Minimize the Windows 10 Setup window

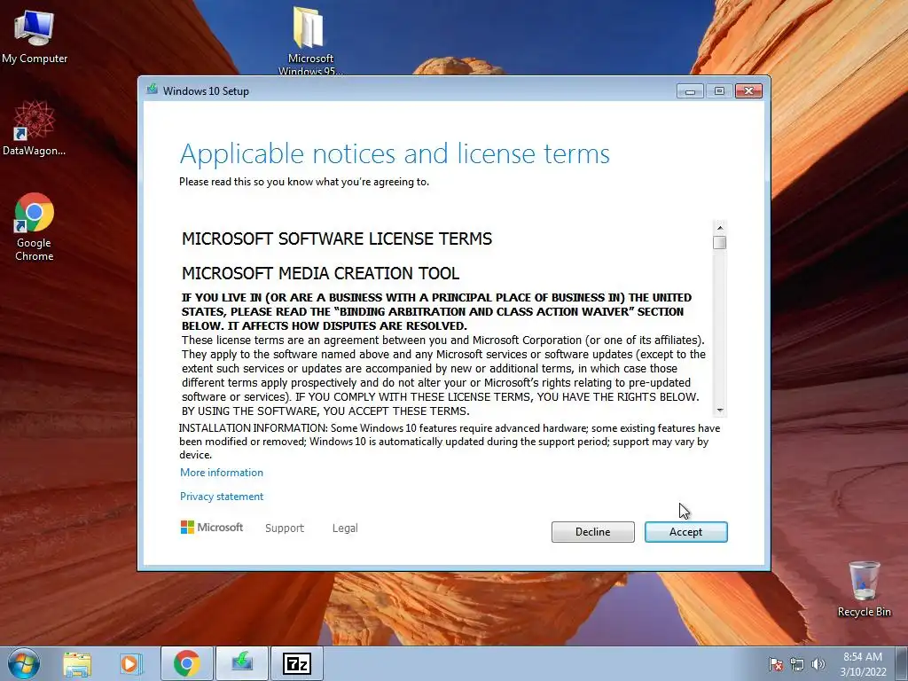(690, 91)
